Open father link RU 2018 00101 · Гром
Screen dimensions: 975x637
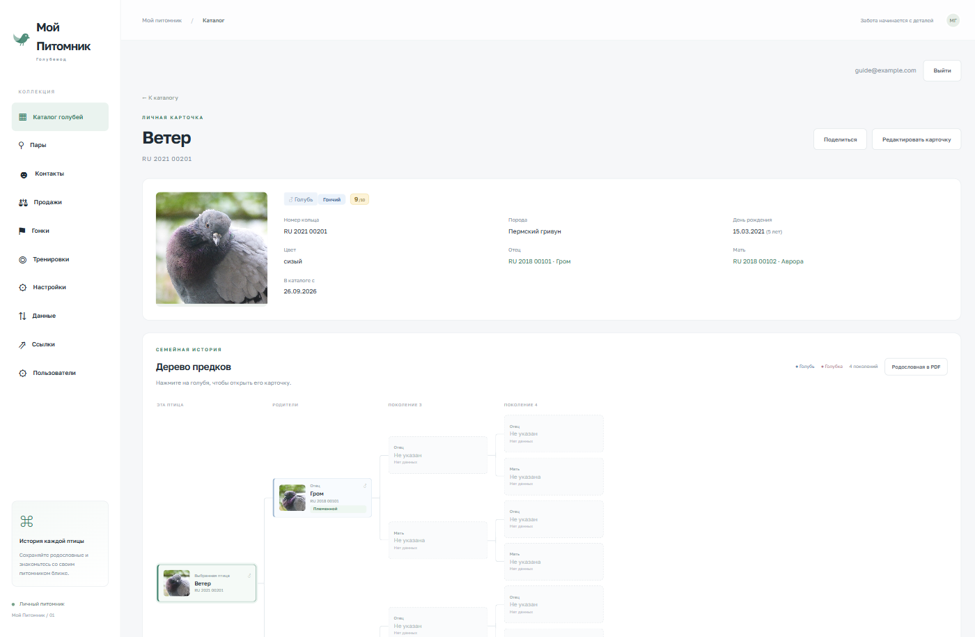[540, 262]
